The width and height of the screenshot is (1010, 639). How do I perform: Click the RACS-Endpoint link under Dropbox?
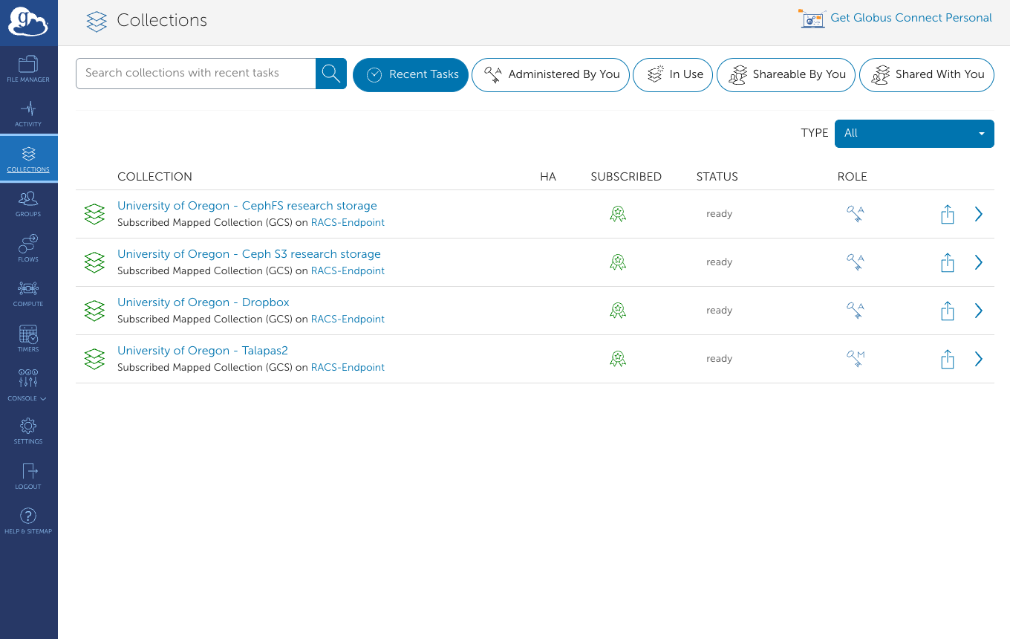click(348, 319)
